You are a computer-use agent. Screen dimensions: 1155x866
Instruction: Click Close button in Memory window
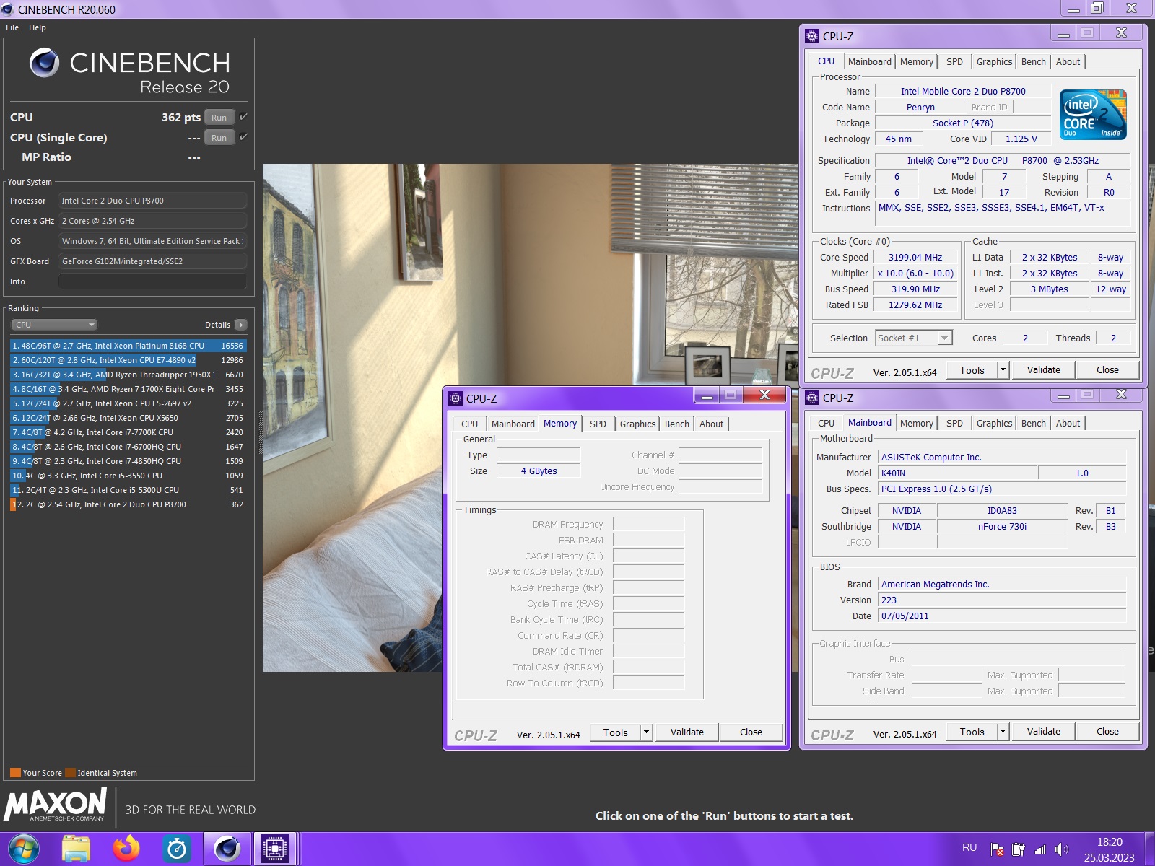pos(751,732)
